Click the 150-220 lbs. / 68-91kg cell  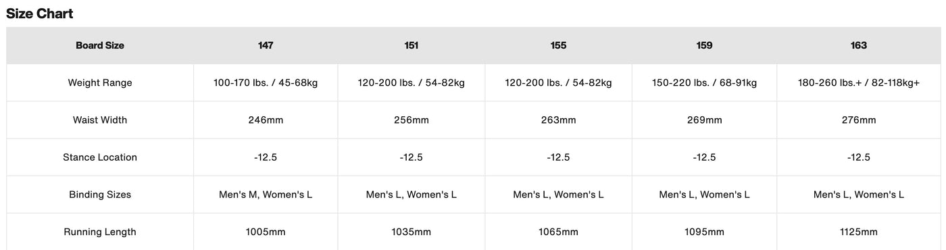coord(704,82)
